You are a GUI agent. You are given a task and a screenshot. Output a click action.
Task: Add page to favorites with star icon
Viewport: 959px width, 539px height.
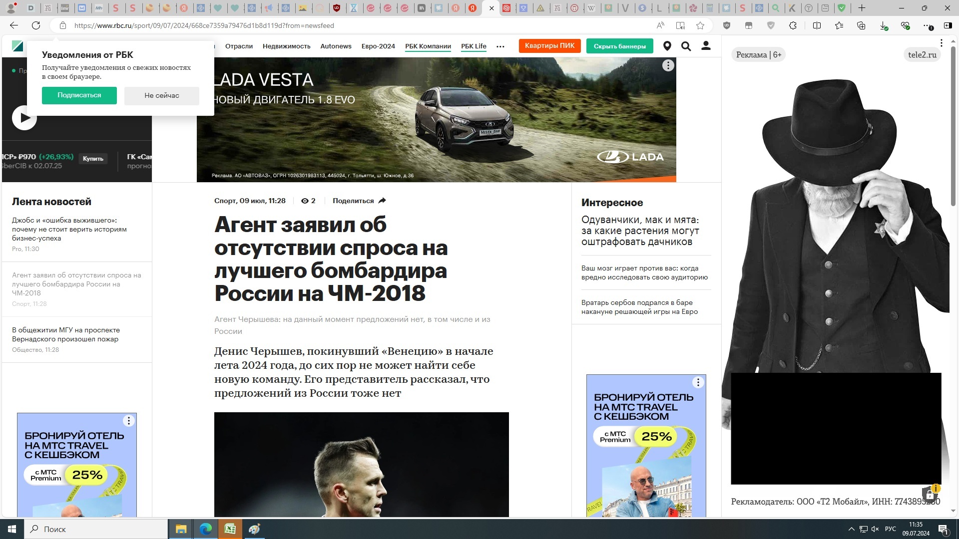click(x=700, y=25)
